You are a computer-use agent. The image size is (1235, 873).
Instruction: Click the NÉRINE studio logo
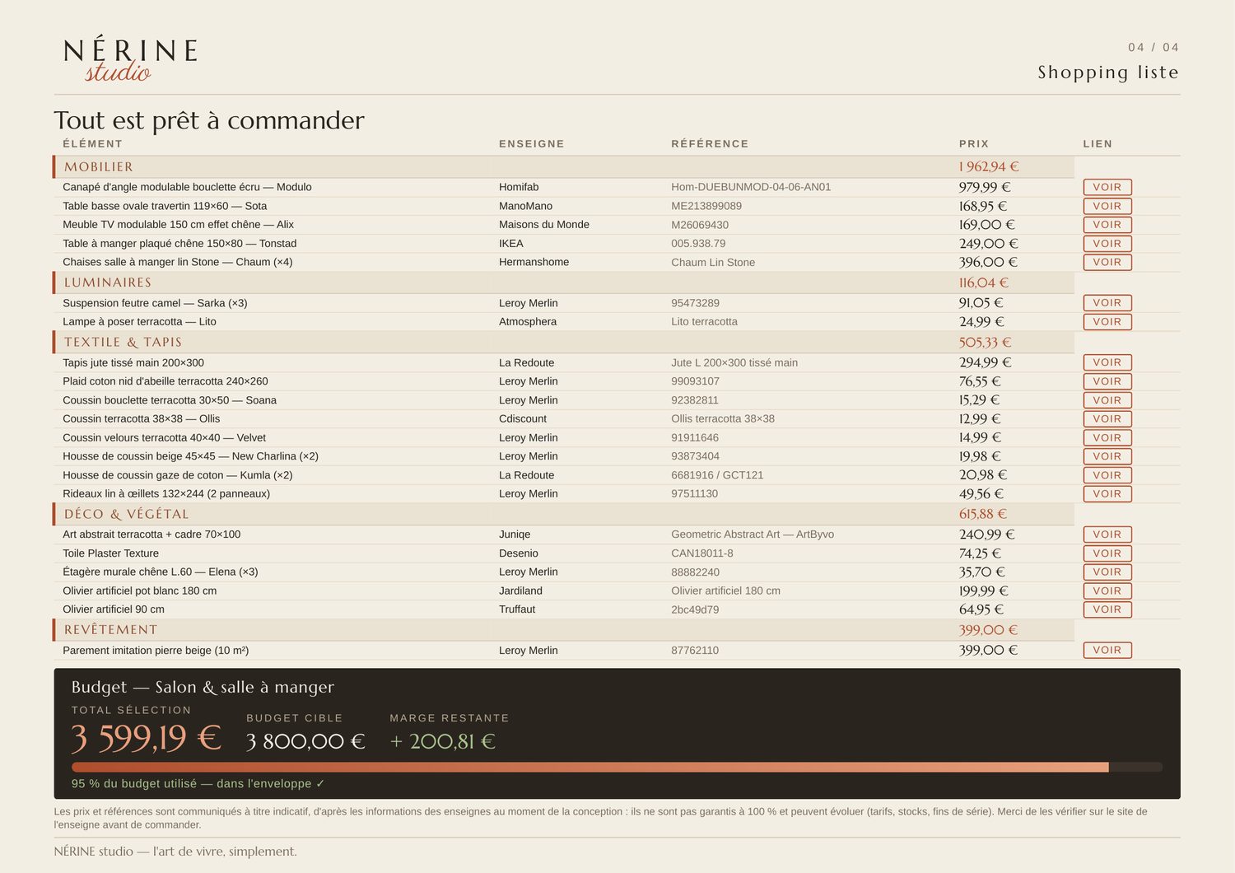(130, 59)
